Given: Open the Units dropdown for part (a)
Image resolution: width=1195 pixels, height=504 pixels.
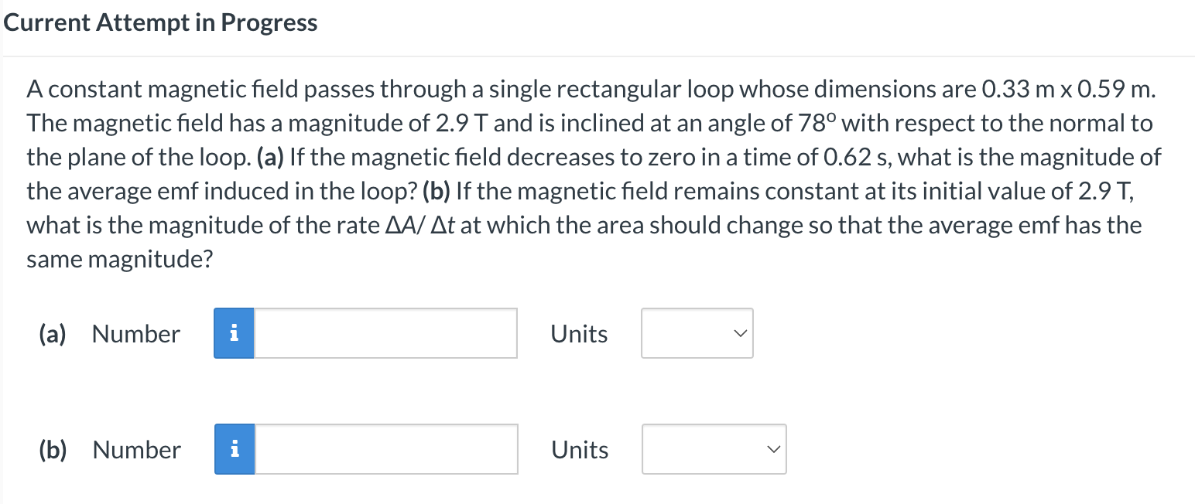Looking at the screenshot, I should pos(696,333).
